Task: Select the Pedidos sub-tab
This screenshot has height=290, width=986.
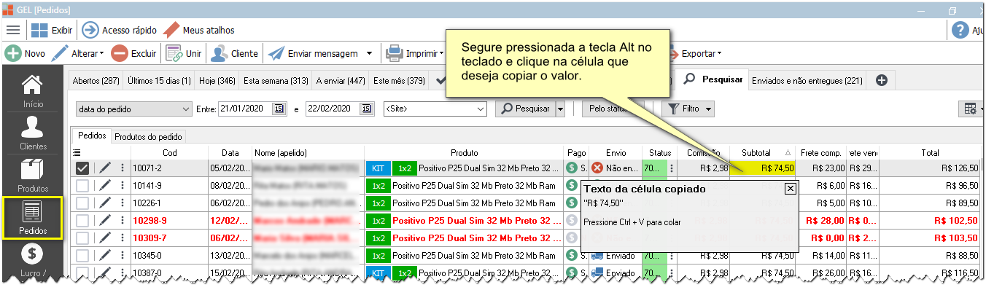Action: 93,136
